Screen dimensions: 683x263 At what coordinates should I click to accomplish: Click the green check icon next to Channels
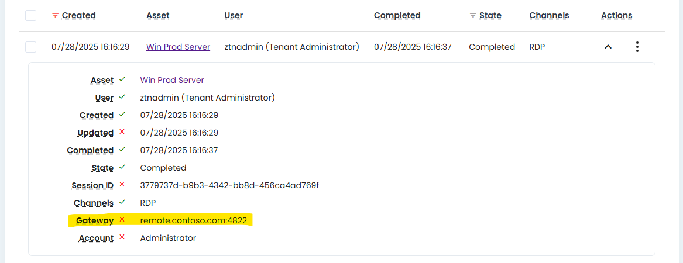pyautogui.click(x=122, y=202)
